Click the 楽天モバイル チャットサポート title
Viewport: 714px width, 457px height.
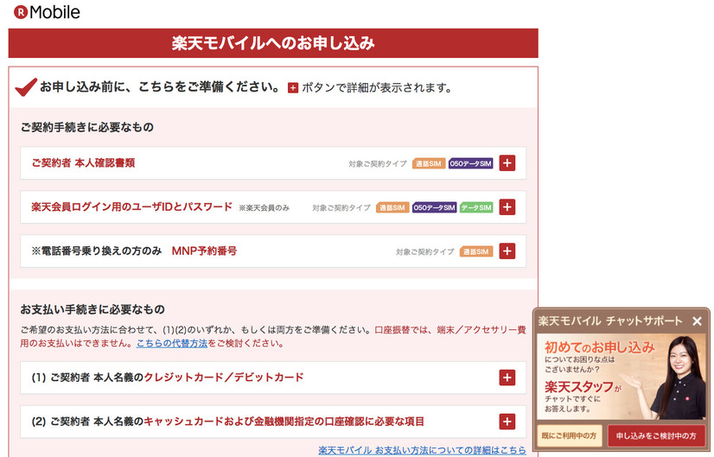click(610, 321)
